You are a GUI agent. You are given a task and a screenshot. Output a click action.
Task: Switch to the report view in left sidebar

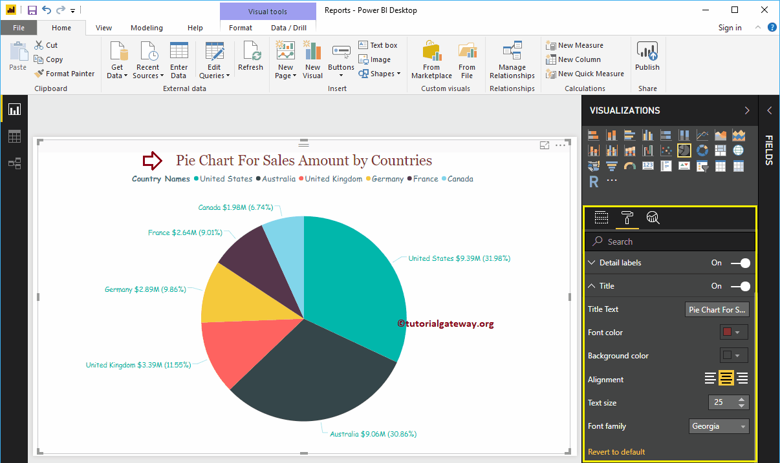point(15,109)
